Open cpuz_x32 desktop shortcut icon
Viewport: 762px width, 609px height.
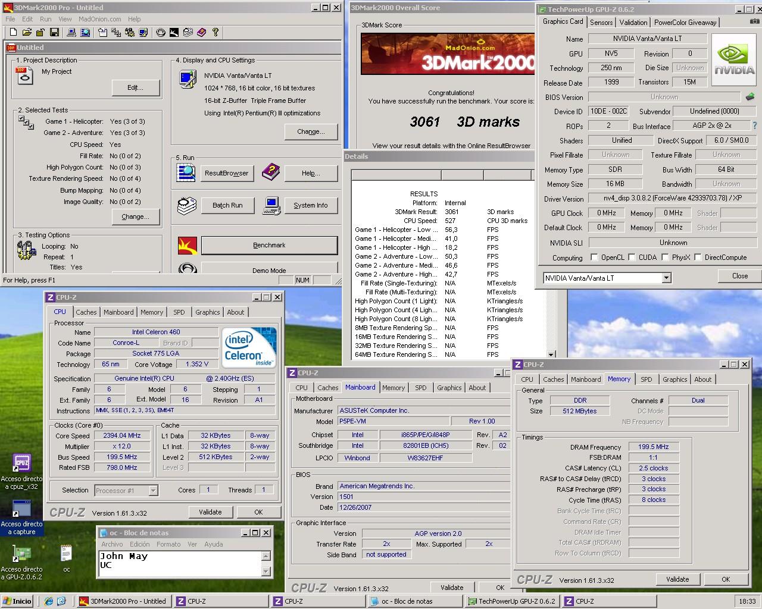click(x=22, y=463)
